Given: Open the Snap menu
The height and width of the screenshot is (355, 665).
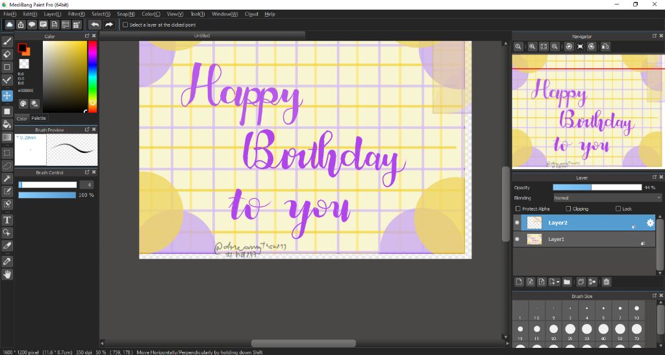Looking at the screenshot, I should click(126, 14).
